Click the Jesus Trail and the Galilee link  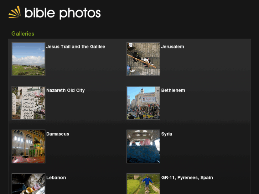coord(76,47)
